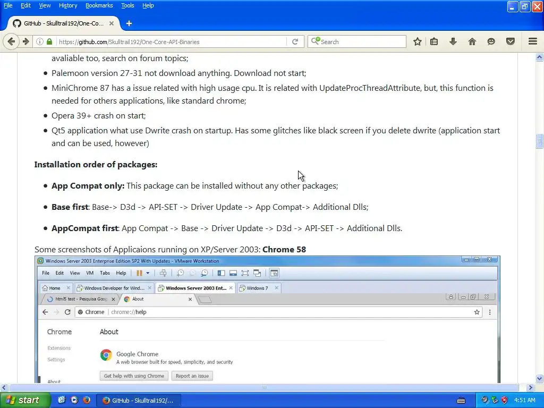Viewport: 544px width, 408px height.
Task: Open the Downloads arrow panel
Action: (x=453, y=41)
